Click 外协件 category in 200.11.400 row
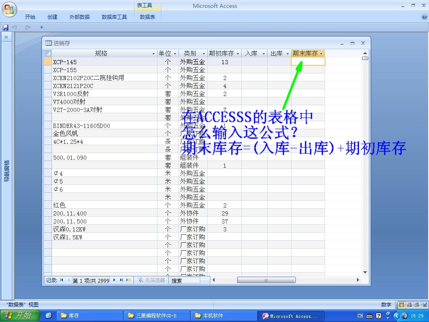This screenshot has width=429, height=322. tap(193, 213)
